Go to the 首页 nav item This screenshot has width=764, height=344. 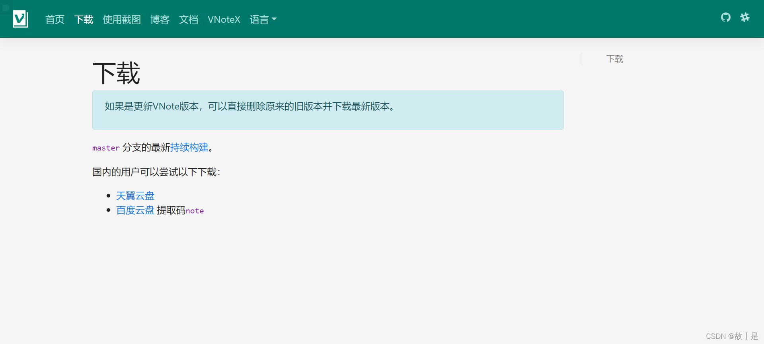tap(55, 20)
